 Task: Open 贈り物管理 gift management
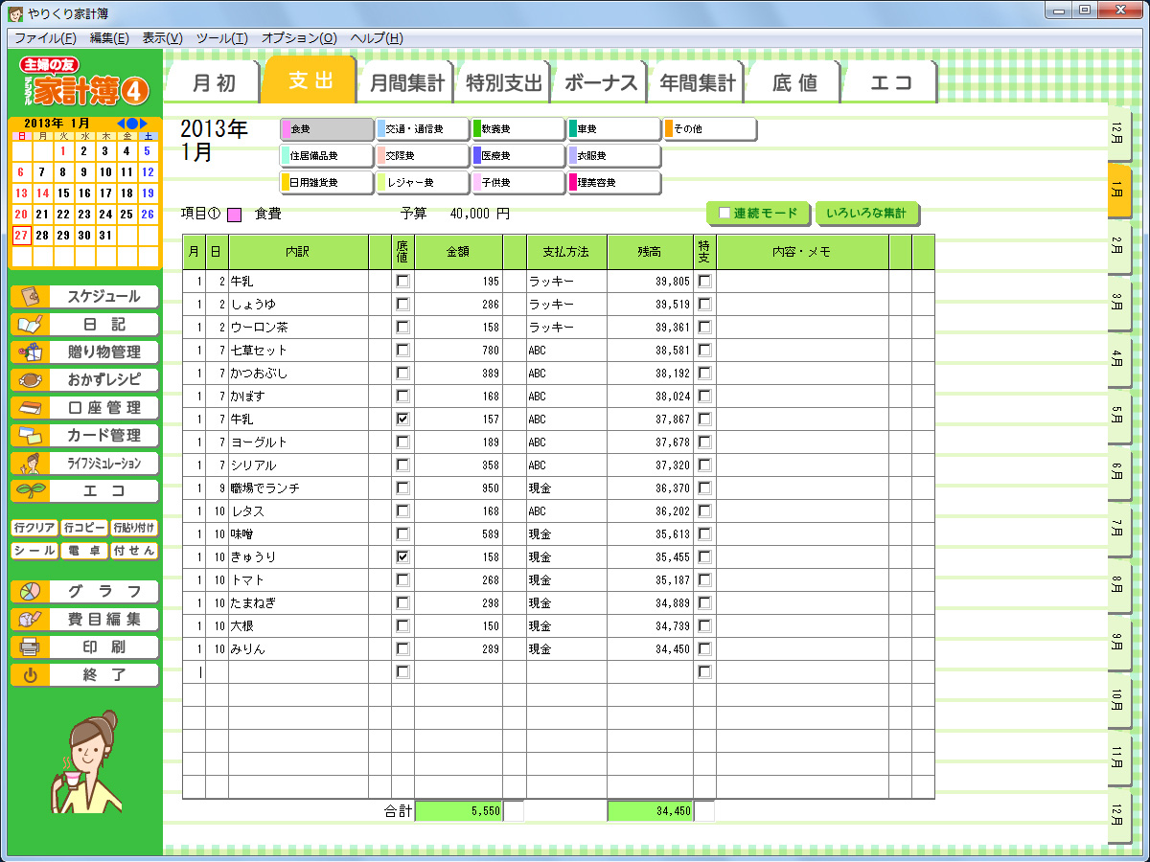click(x=84, y=352)
